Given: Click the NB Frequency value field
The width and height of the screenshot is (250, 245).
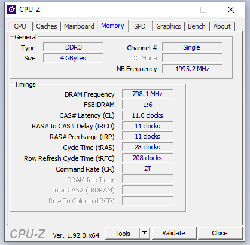Looking at the screenshot, I should click(192, 69).
